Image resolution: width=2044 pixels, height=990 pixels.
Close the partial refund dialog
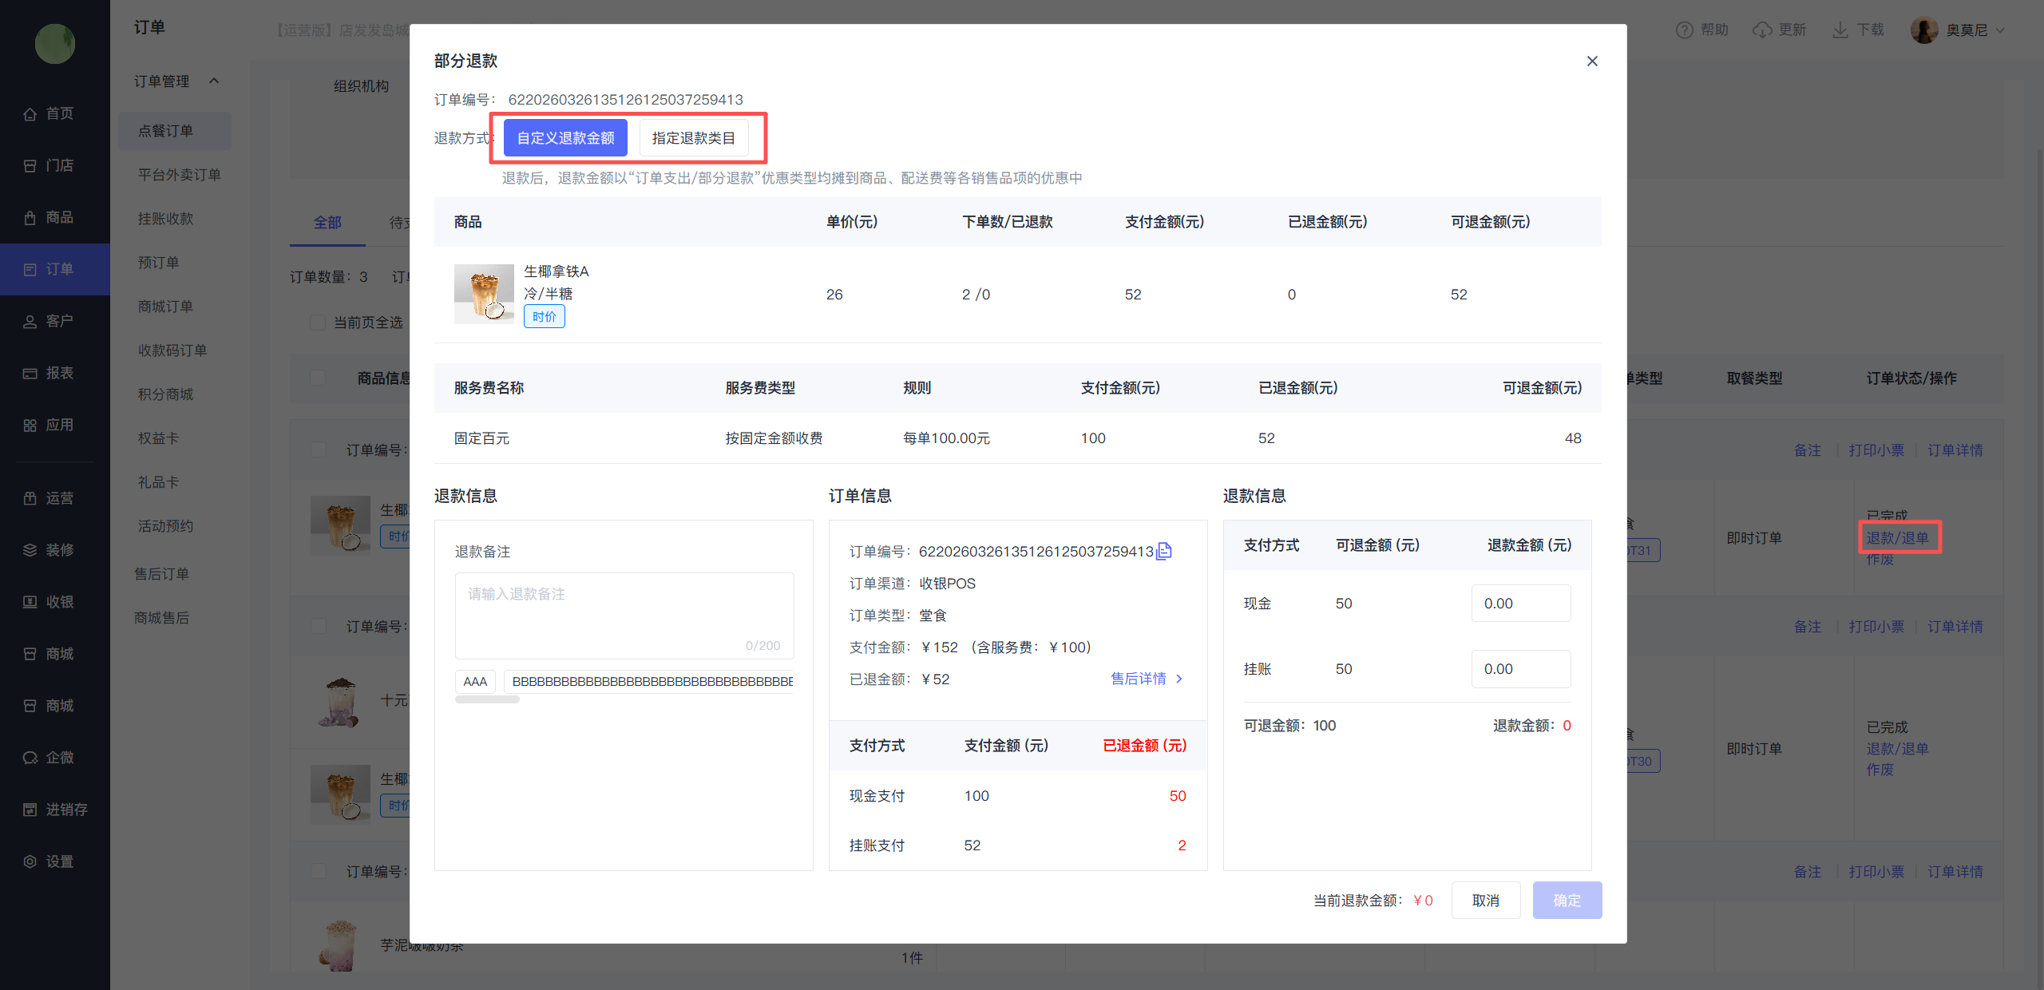pyautogui.click(x=1591, y=61)
